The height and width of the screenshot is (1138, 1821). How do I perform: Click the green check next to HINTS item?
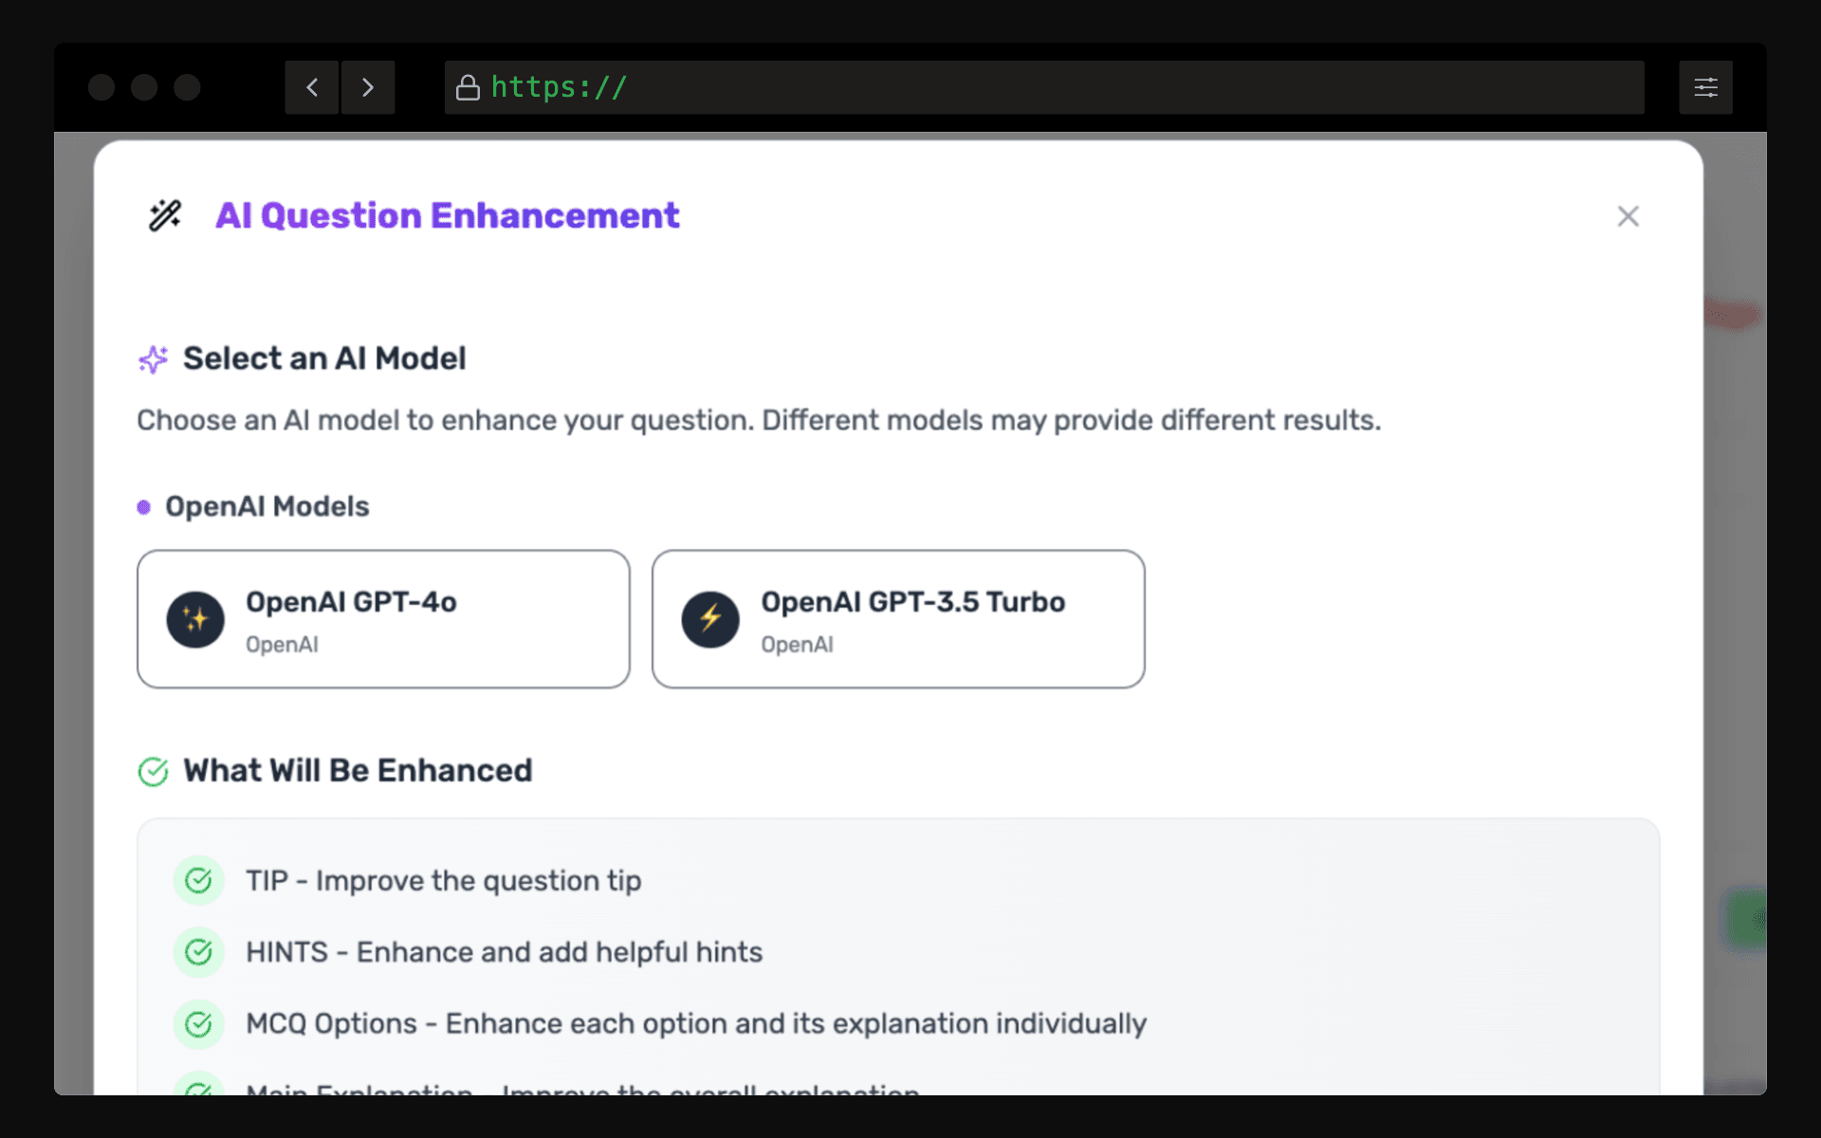coord(198,952)
